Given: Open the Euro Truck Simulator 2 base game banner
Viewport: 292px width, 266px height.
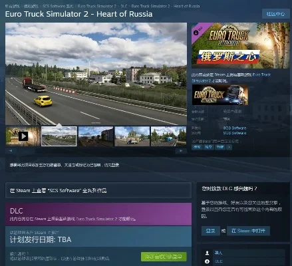Looking at the screenshot, I should click(220, 95).
